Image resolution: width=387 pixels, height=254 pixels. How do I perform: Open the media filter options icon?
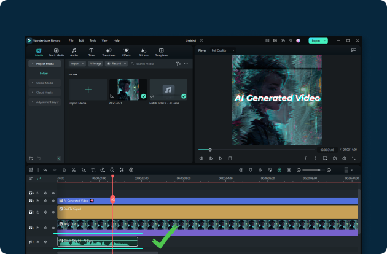click(178, 64)
